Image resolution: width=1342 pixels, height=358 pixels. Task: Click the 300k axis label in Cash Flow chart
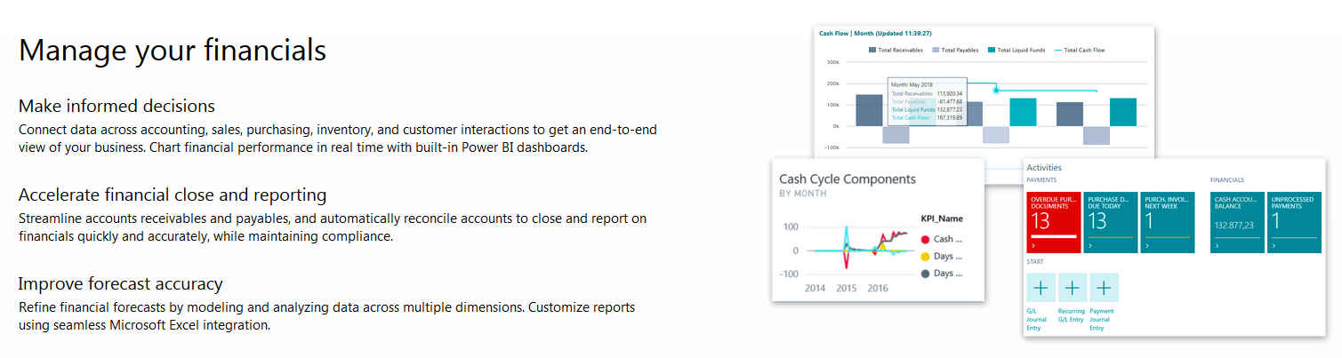[x=832, y=62]
